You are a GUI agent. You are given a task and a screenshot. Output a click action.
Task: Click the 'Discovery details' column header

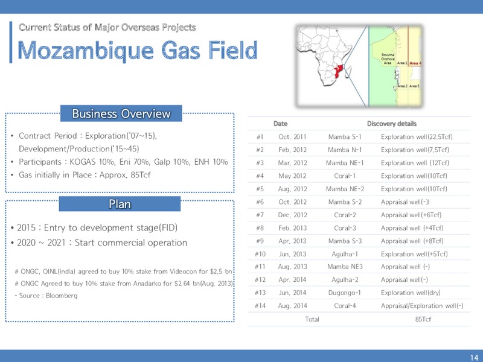(x=391, y=124)
